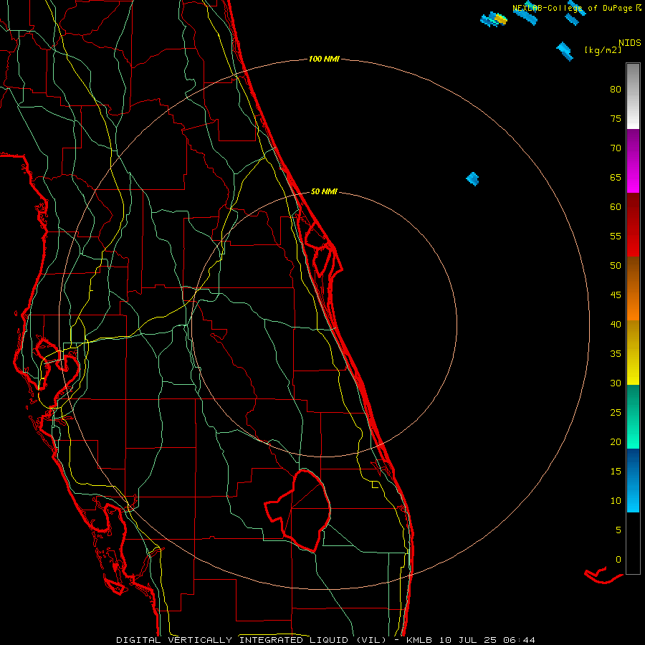Click the 10 value on the color scale
This screenshot has height=645, width=645.
[x=616, y=501]
